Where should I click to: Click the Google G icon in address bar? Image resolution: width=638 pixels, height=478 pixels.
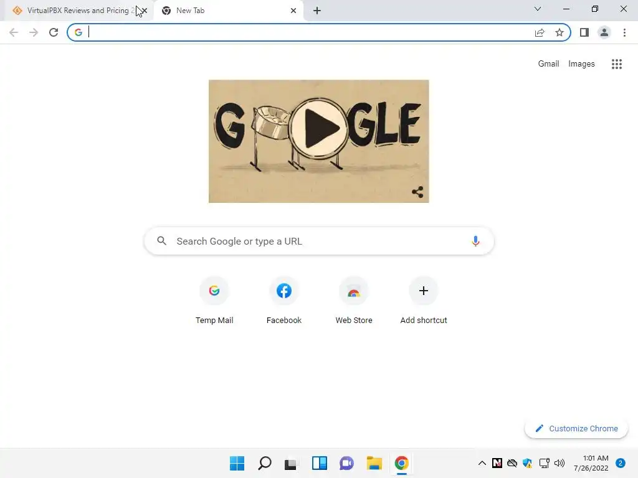click(x=78, y=32)
